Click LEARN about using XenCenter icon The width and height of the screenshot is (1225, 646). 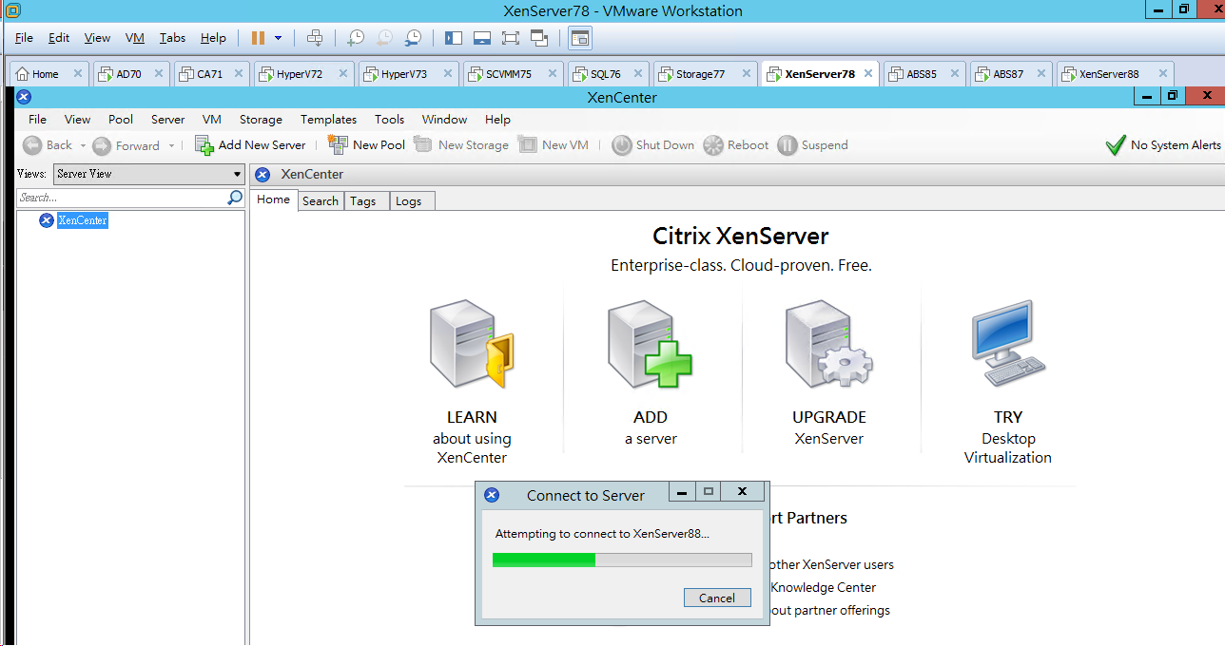coord(472,345)
